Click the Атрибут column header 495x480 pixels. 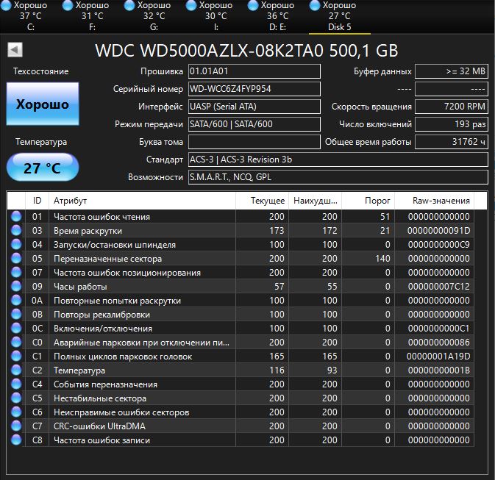147,200
